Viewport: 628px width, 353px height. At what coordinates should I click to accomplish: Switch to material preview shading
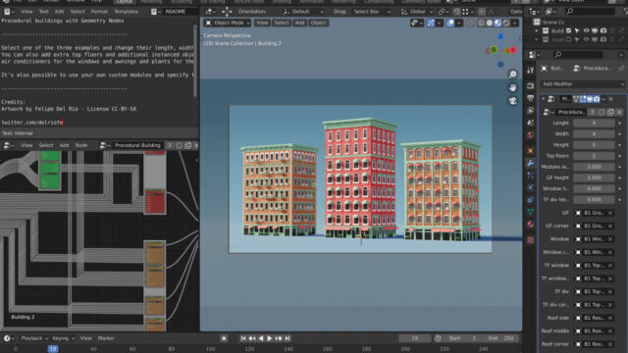(497, 23)
